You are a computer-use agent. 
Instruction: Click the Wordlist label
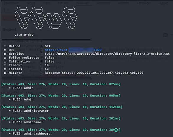click(16, 54)
